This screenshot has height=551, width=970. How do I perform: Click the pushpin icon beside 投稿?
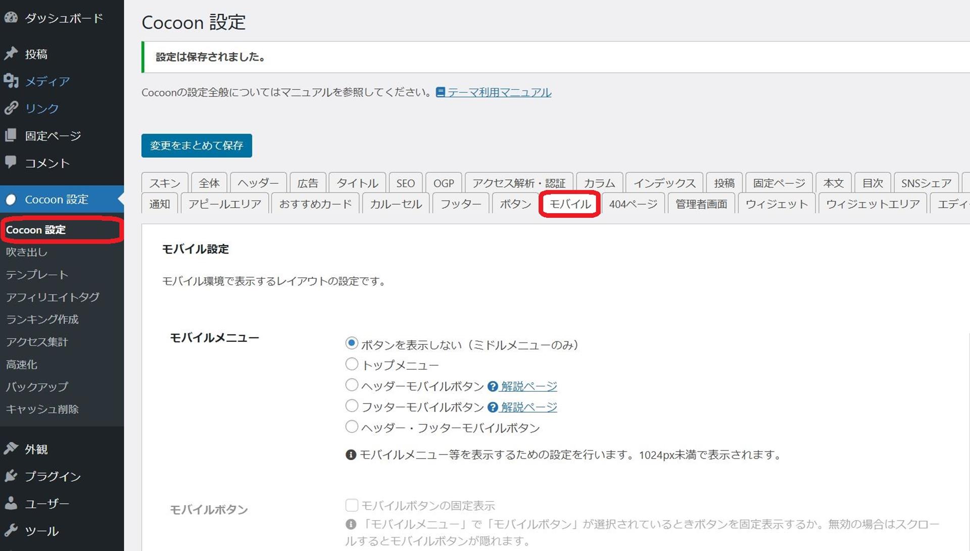11,54
